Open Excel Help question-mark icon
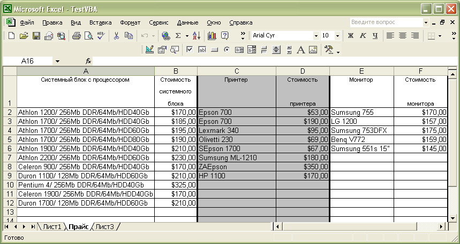Screen dimensions: 460x244 click(x=224, y=36)
